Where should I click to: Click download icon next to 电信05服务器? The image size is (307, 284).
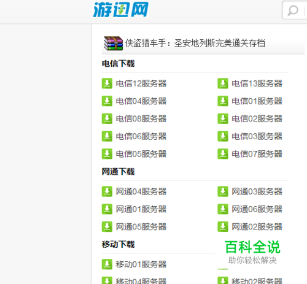pos(107,154)
